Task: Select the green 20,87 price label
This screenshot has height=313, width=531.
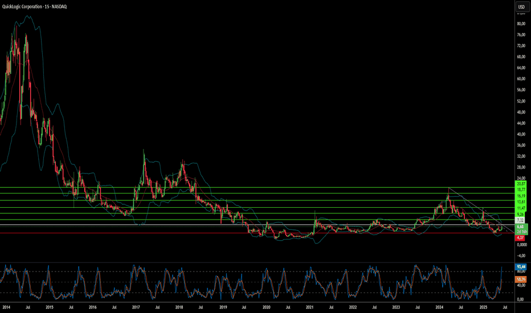Action: 521,183
